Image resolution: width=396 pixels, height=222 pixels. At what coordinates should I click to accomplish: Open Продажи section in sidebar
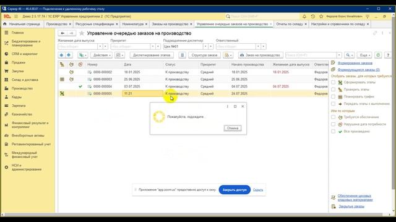point(18,62)
